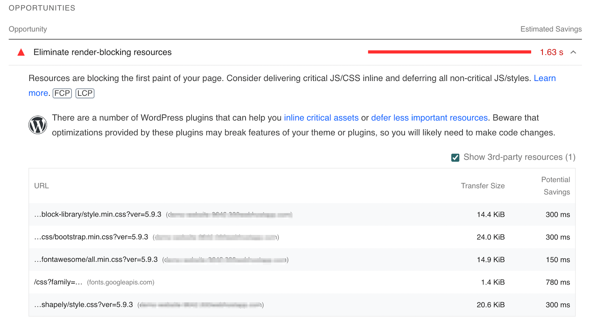Uncheck Show 3rd-party resources checkbox

point(455,158)
